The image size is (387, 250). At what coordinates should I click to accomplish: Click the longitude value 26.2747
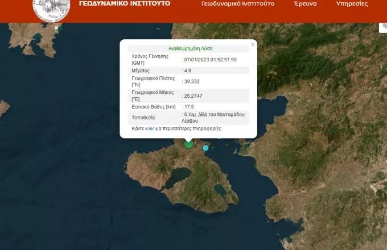192,95
